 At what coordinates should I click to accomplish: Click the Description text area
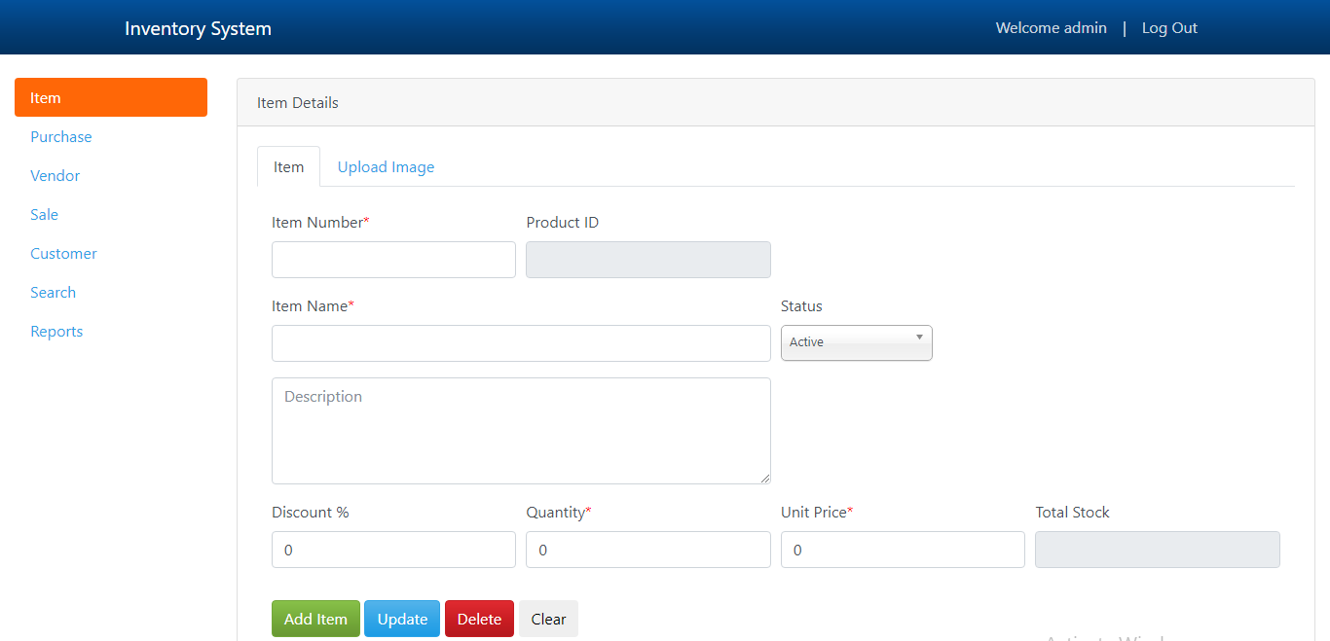[521, 431]
